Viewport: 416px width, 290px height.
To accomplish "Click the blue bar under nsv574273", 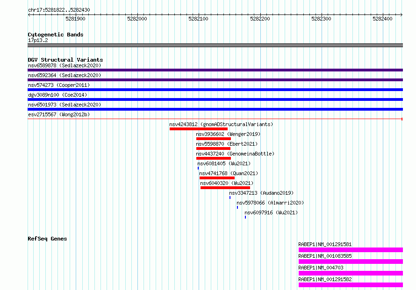I will pos(215,90).
